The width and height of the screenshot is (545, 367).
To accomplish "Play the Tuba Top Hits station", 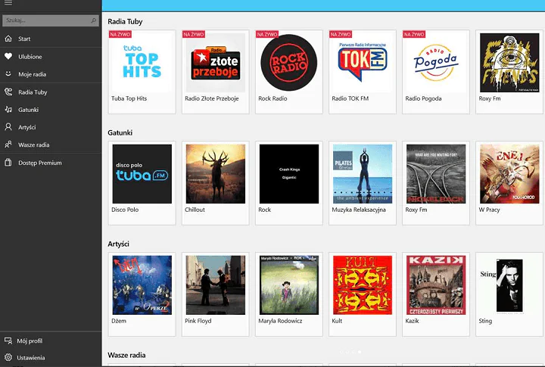I will (x=142, y=72).
